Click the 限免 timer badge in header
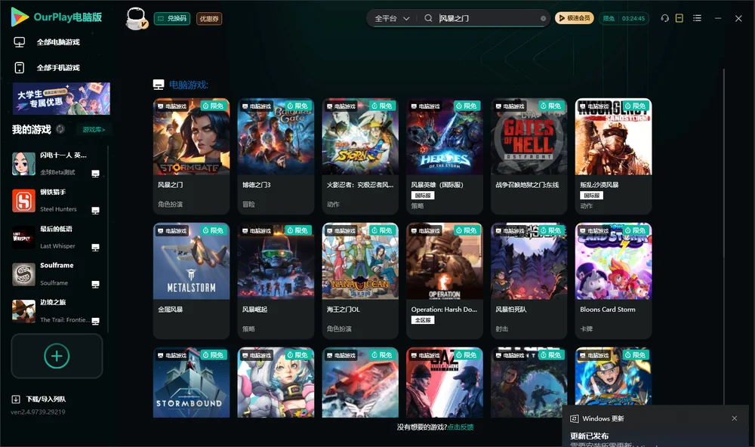The height and width of the screenshot is (447, 755). tap(624, 18)
